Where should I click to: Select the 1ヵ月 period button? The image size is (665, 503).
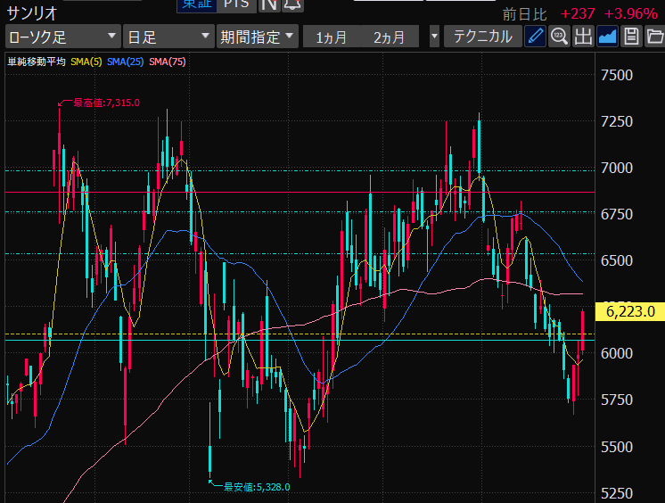click(332, 37)
